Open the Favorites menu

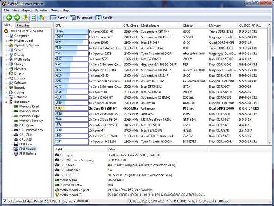(41, 10)
